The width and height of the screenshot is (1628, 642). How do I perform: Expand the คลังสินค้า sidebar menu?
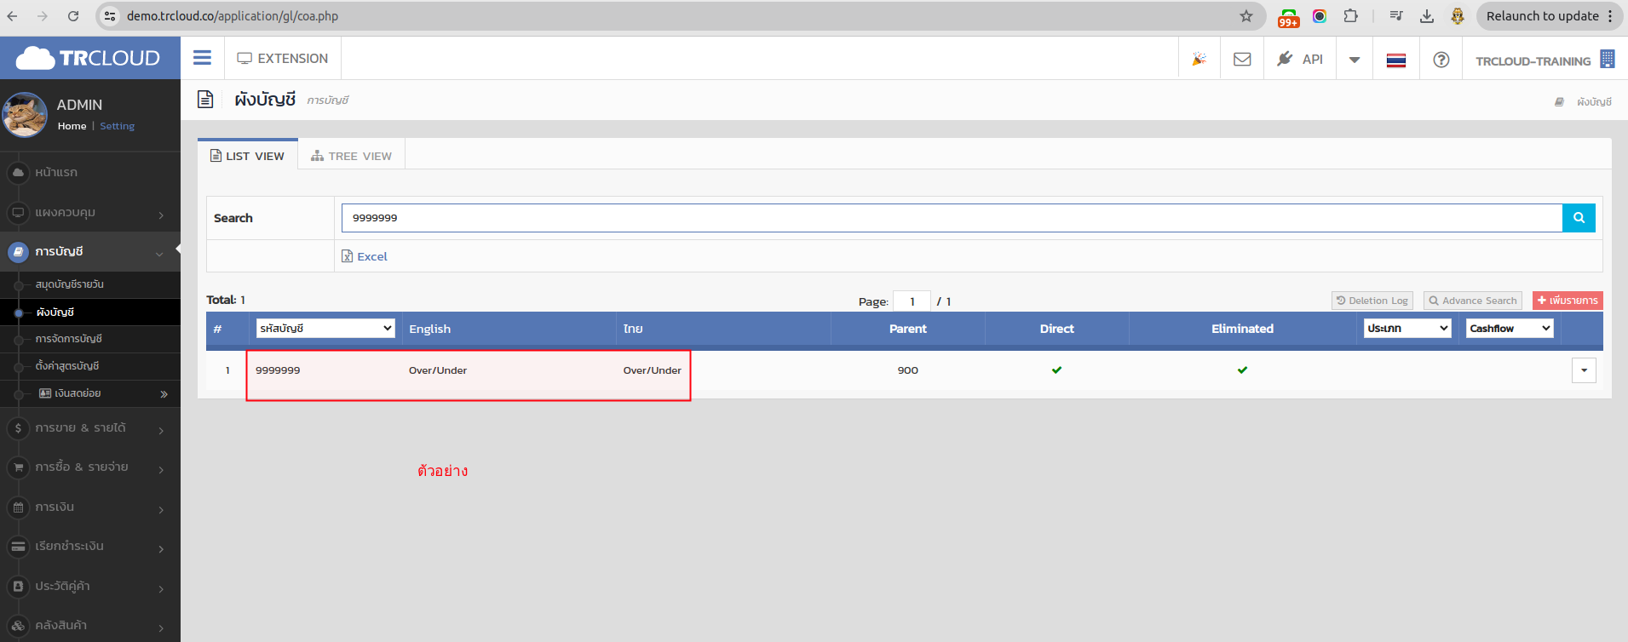click(x=90, y=626)
